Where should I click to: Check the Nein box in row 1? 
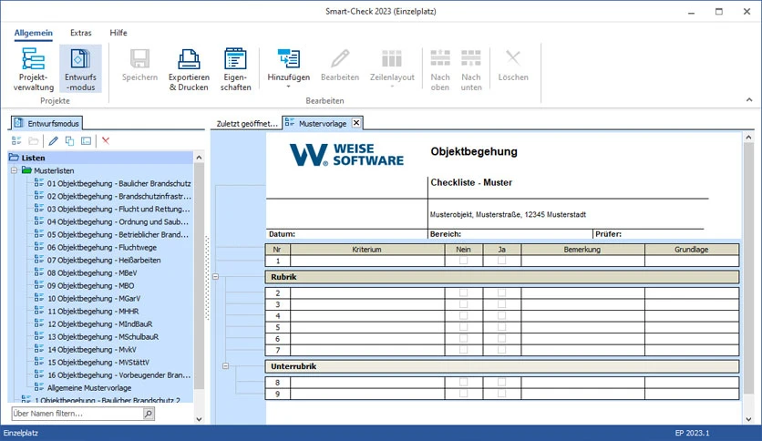pos(464,261)
